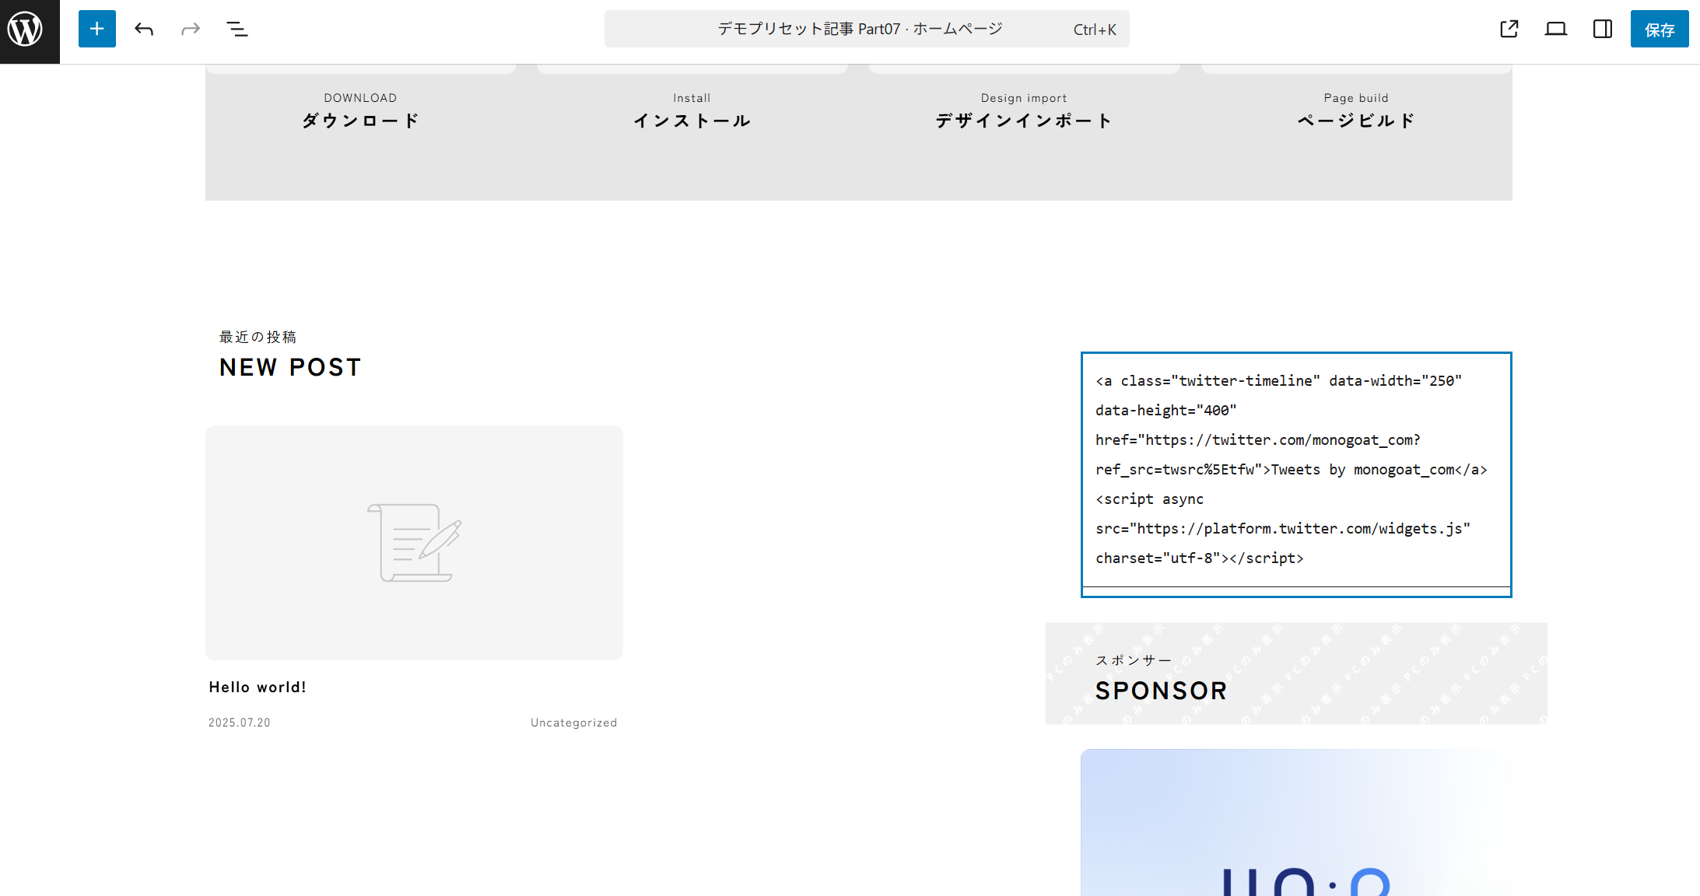Select the Install label text

coord(692,98)
